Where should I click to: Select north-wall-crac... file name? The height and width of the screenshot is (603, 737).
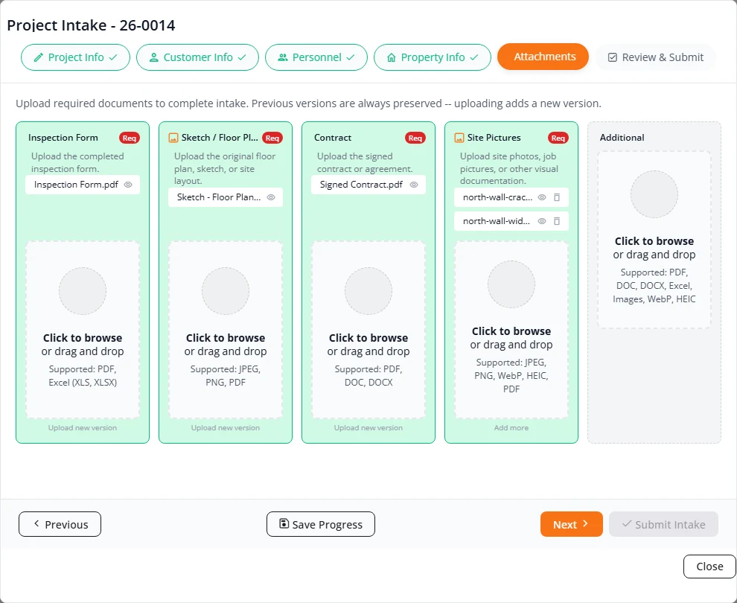[498, 197]
